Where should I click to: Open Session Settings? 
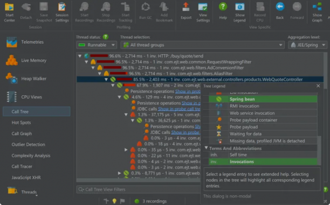coord(62,12)
